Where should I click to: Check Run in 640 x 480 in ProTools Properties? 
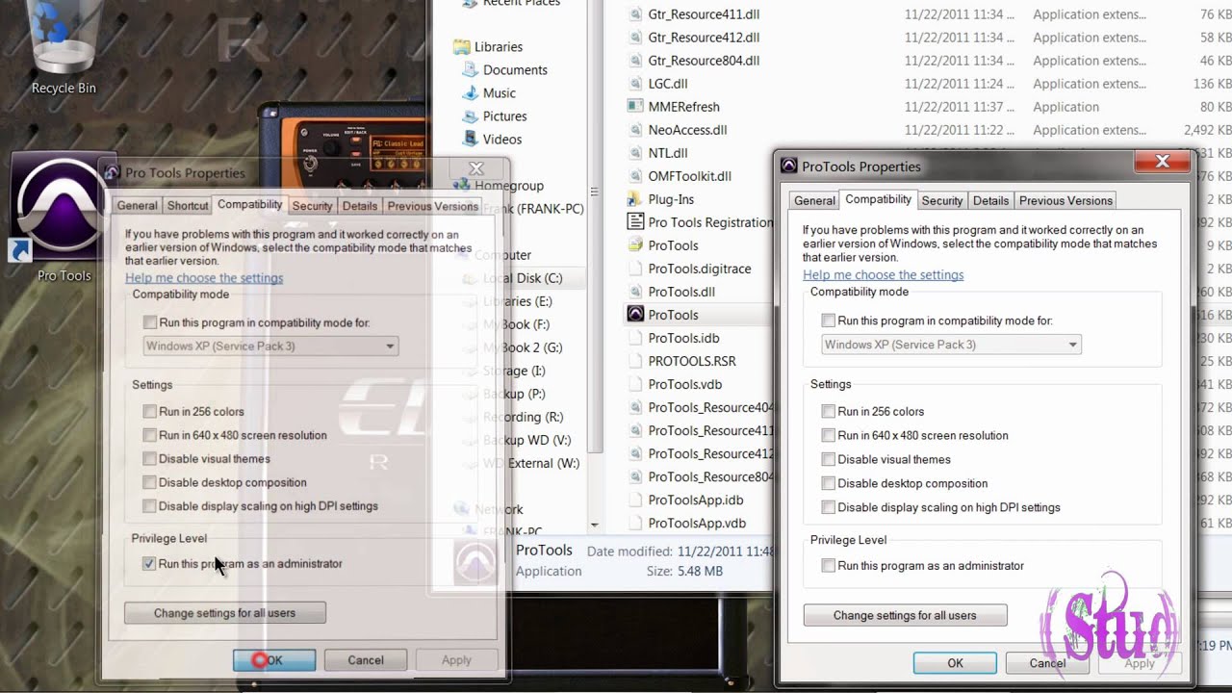[829, 435]
